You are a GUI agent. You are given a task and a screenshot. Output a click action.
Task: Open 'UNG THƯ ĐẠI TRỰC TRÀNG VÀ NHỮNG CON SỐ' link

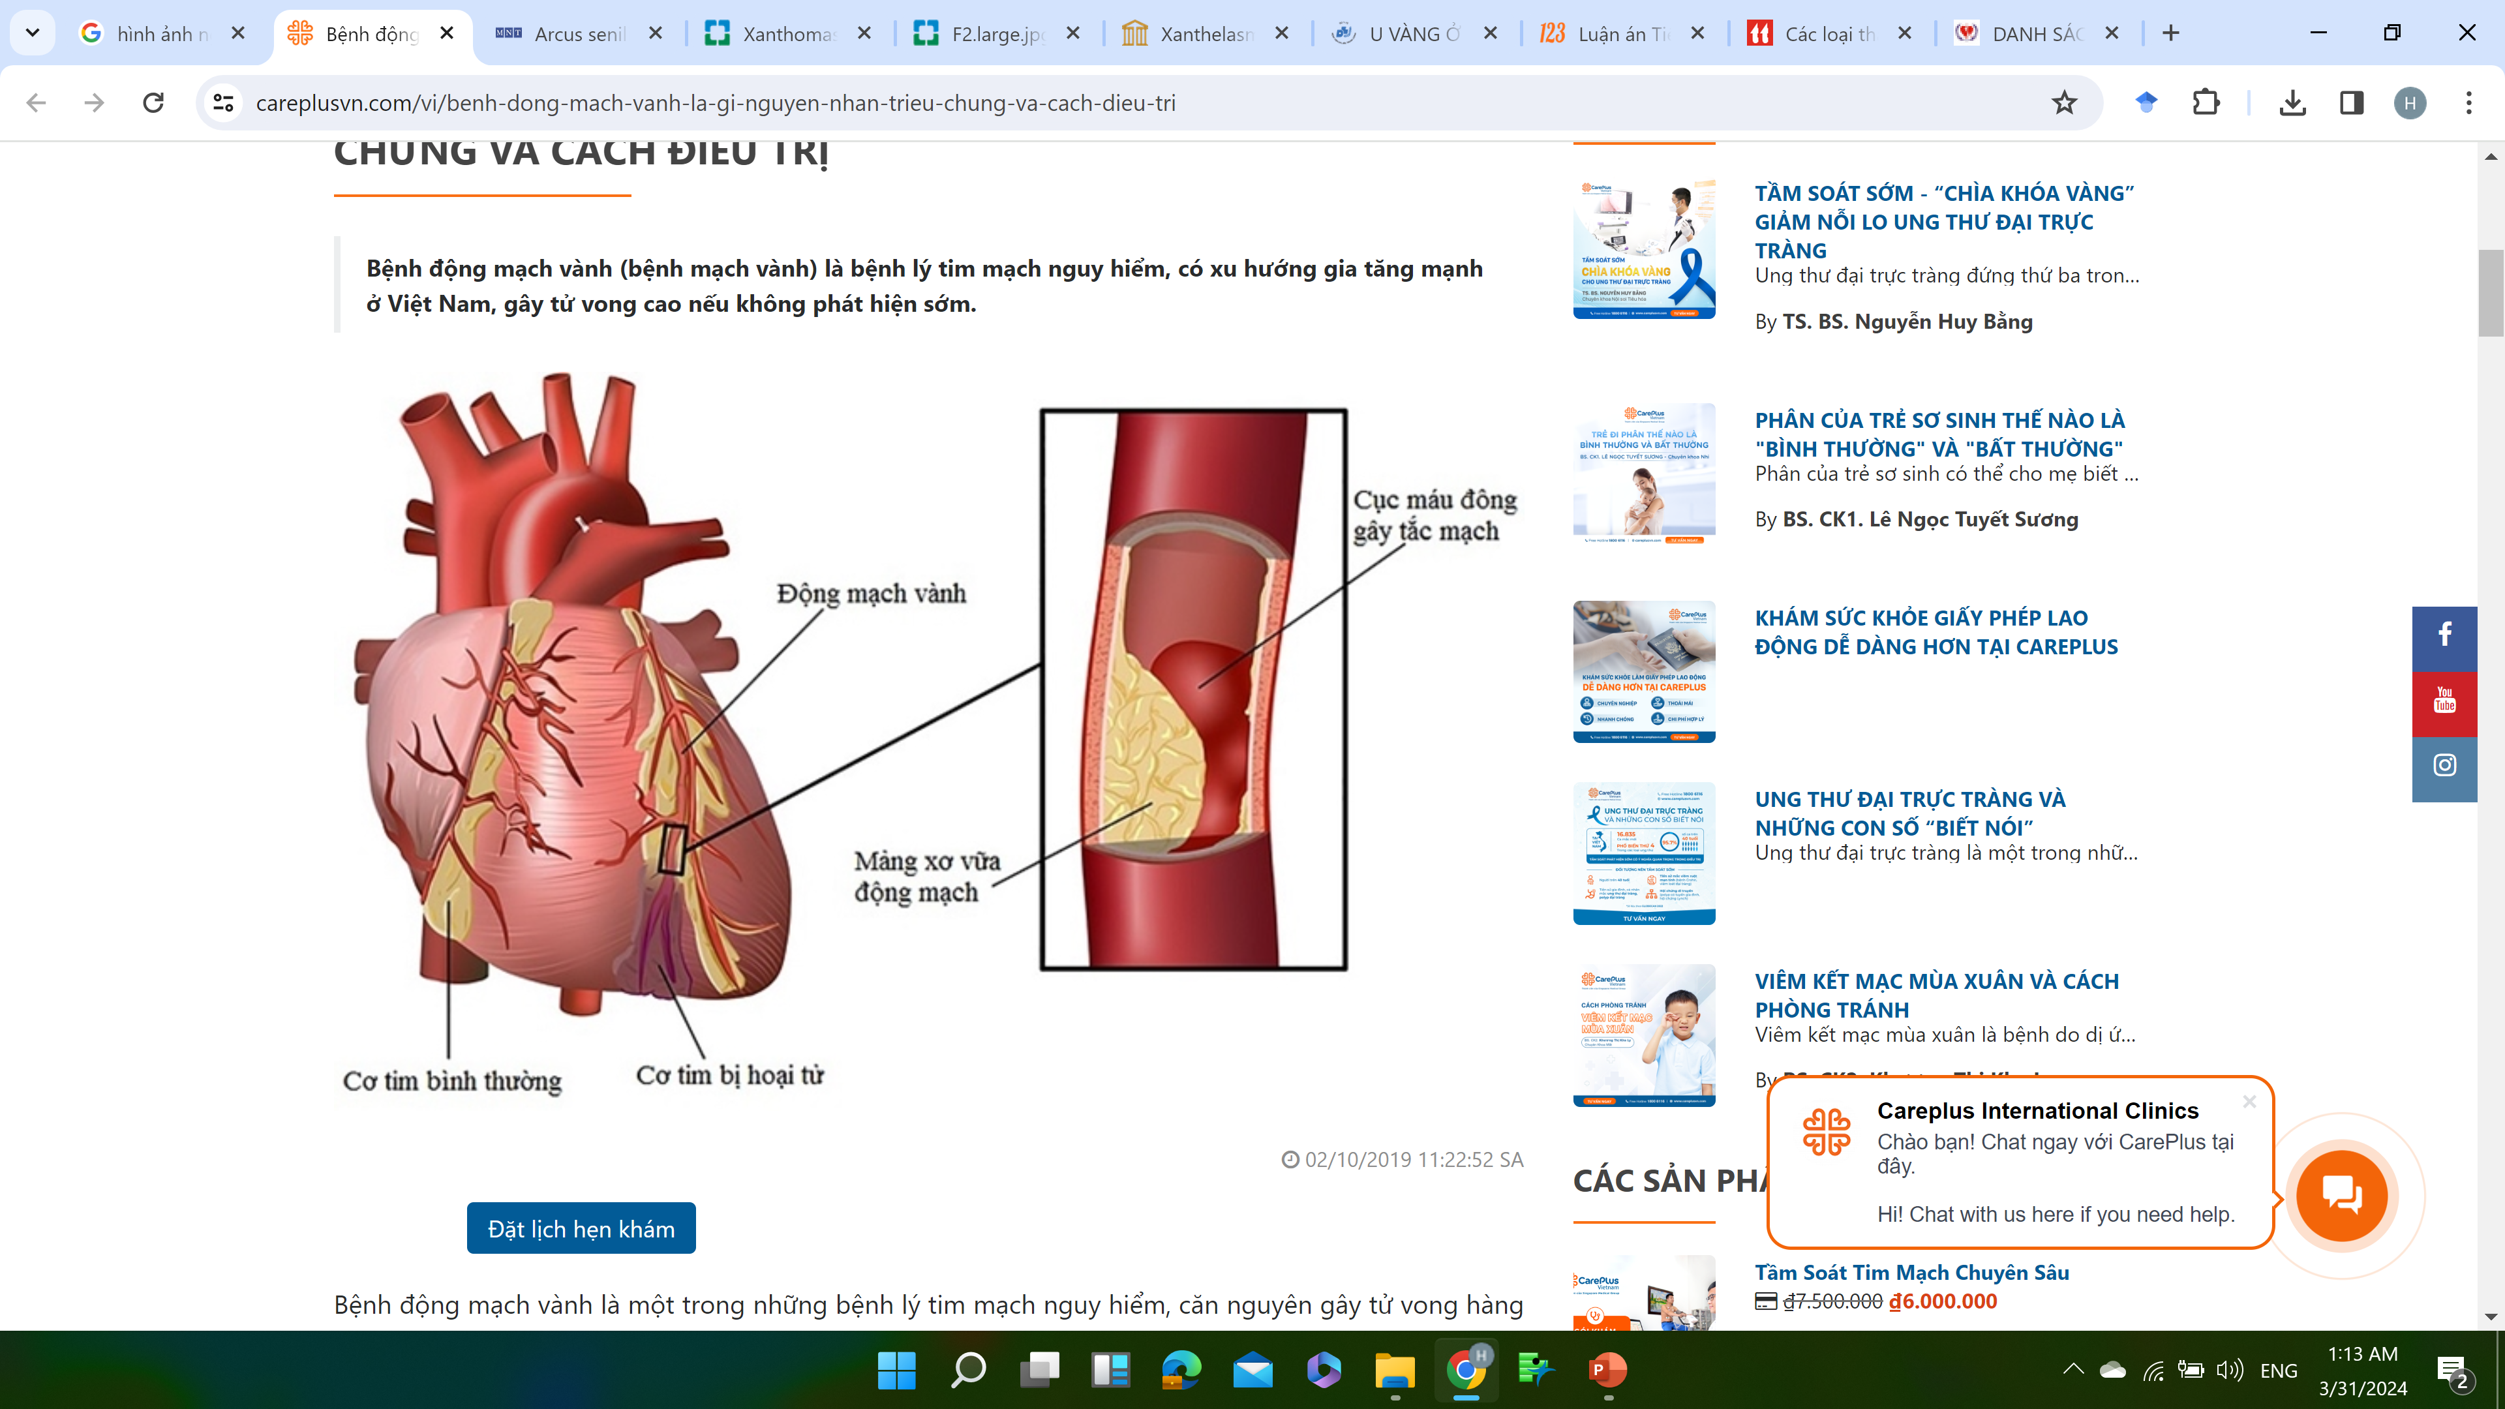[x=1910, y=813]
